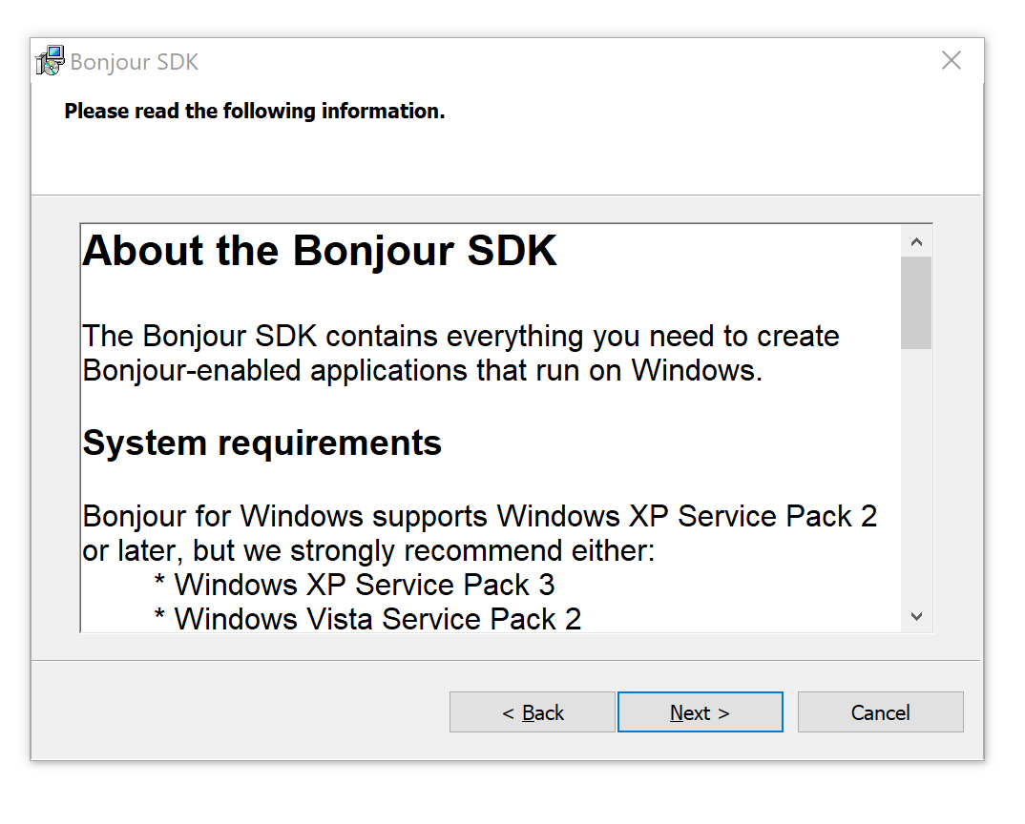
Task: Click the "The Bonjour SDK contains everything" line
Action: 461,337
